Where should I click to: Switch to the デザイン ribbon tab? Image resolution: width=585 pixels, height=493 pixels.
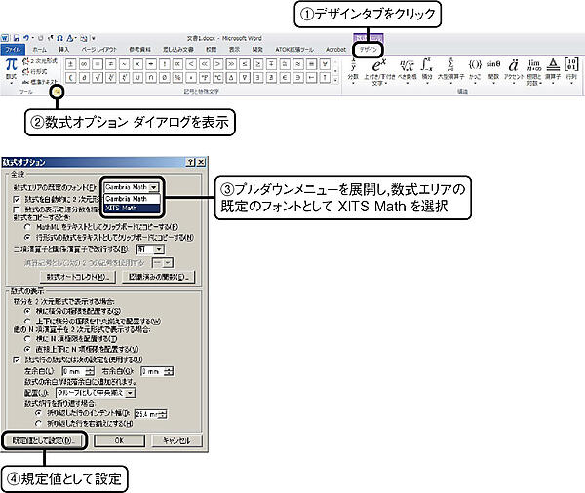tap(368, 47)
